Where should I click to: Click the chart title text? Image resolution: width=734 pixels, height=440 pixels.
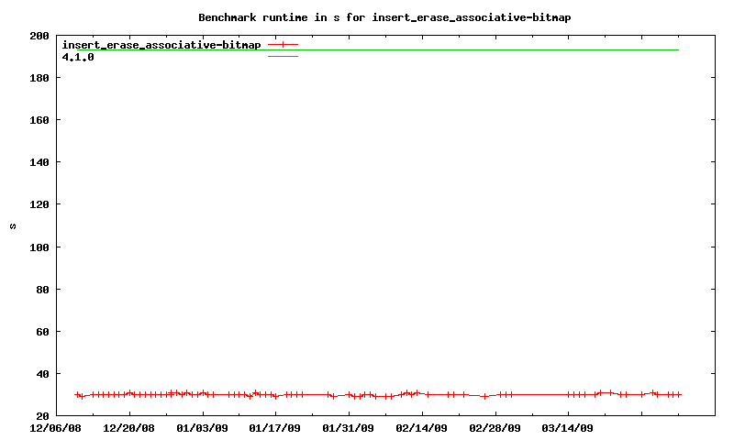point(391,17)
